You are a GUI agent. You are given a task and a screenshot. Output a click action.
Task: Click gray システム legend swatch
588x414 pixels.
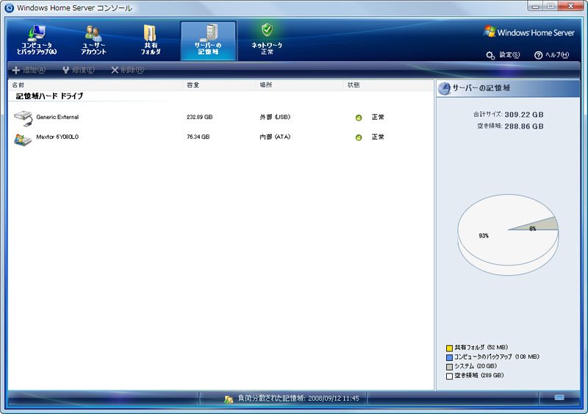coord(449,367)
